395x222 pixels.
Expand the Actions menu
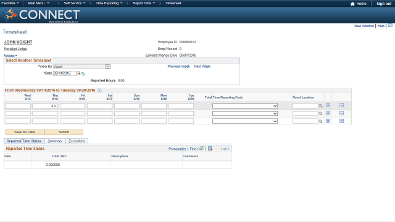click(10, 55)
